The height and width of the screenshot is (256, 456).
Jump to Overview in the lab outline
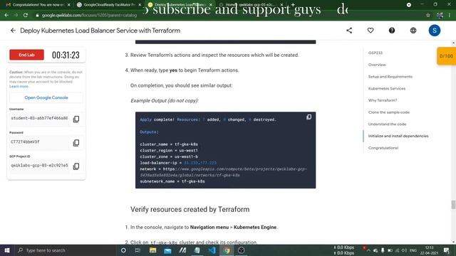tap(377, 65)
